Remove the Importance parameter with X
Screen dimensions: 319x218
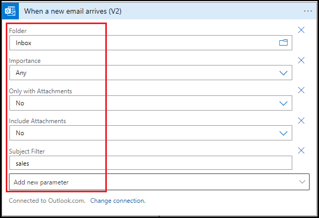(301, 60)
